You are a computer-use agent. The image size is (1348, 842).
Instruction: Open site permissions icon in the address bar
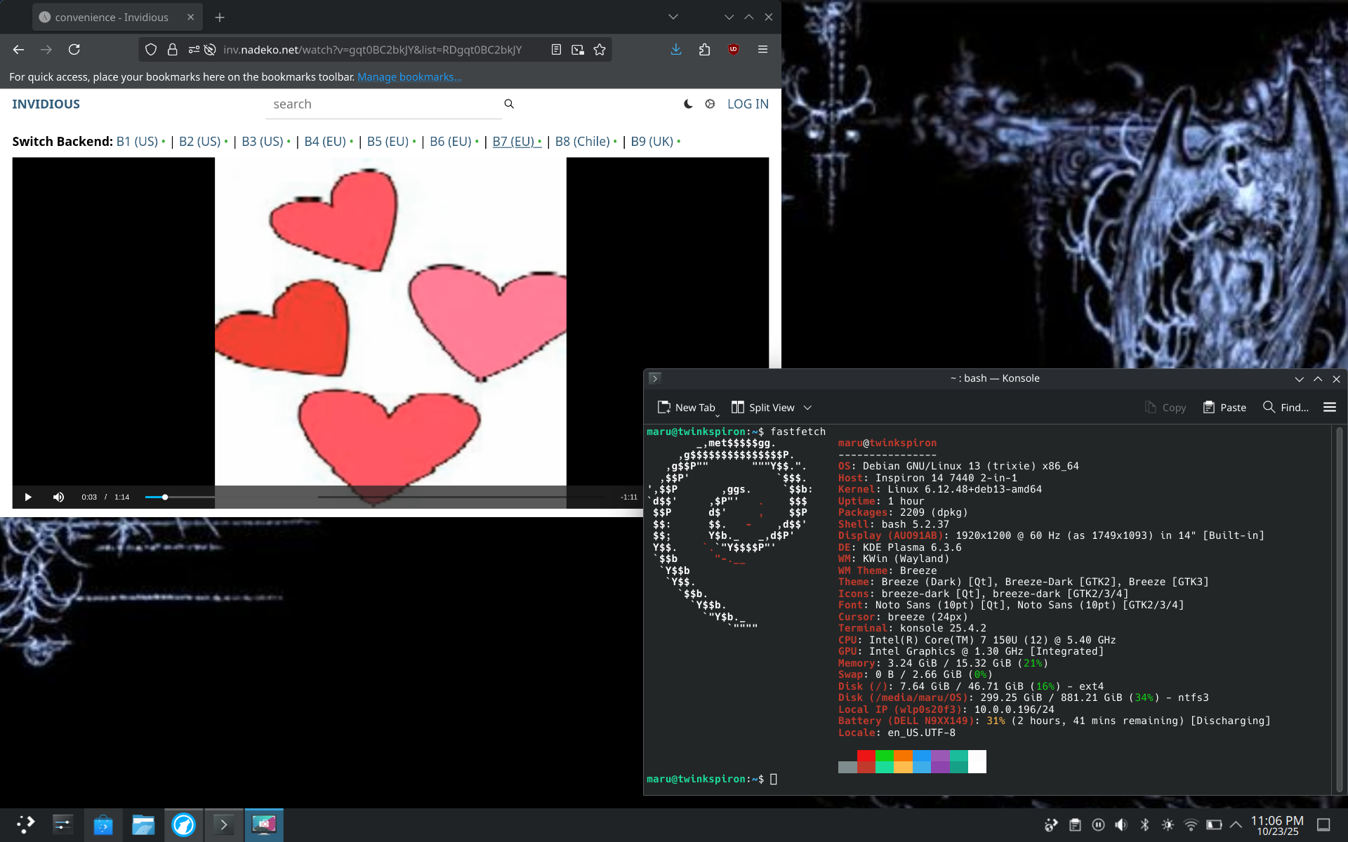point(194,50)
